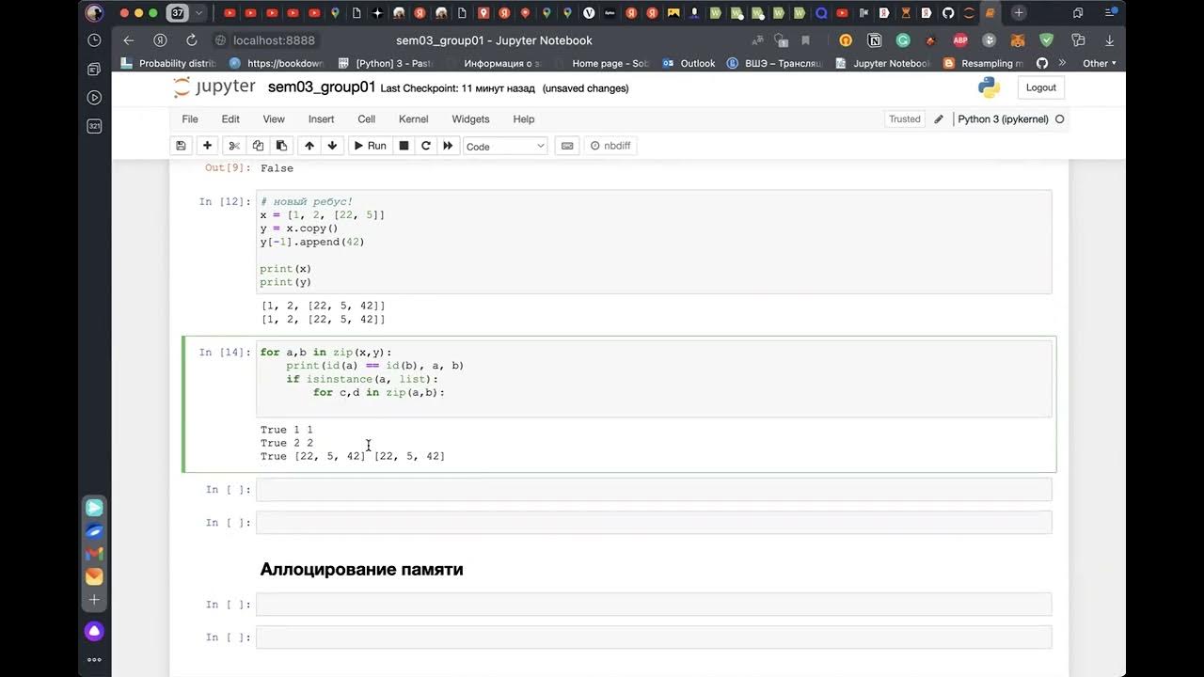Click the Logout button

[x=1040, y=87]
